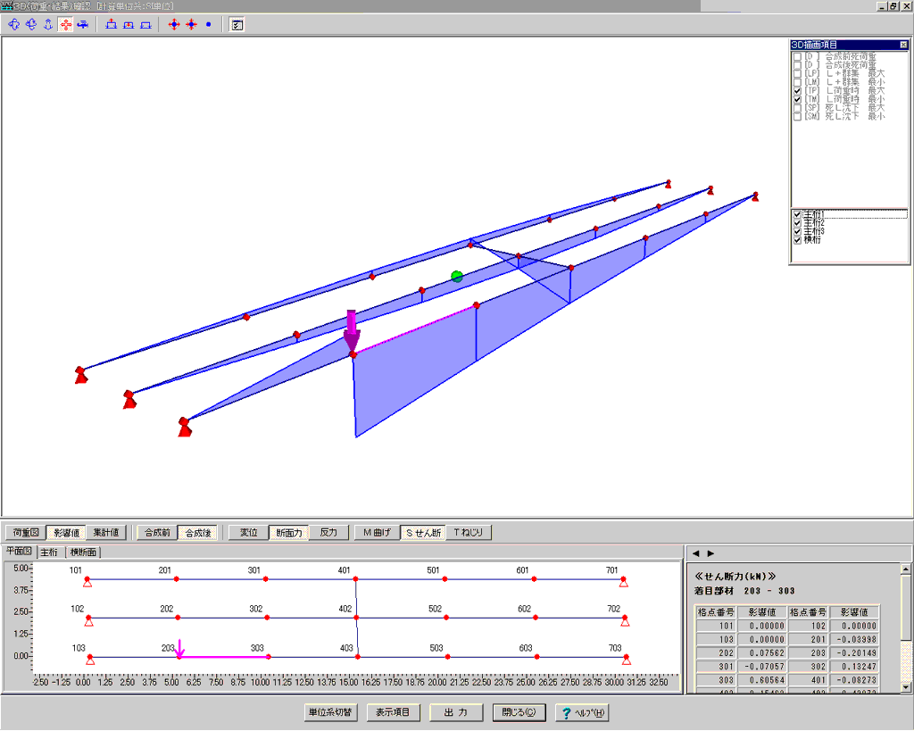The image size is (914, 731).
Task: Check the [SP] 死L沈下 最大 checkbox
Action: click(x=797, y=108)
